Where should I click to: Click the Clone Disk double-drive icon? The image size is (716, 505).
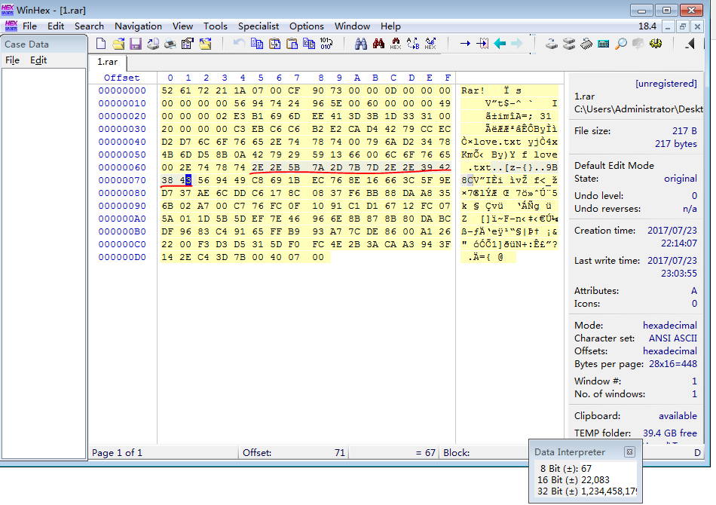tap(569, 44)
